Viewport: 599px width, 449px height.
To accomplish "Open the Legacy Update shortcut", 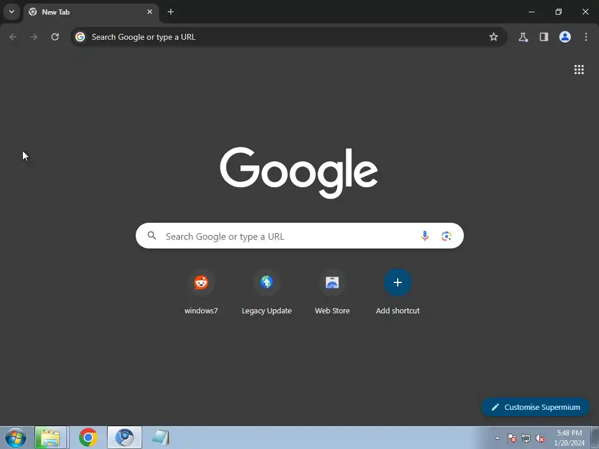I will pyautogui.click(x=267, y=282).
